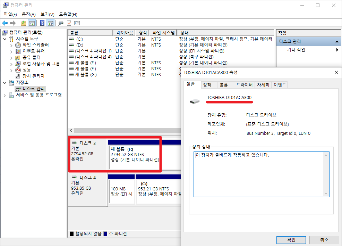Click the 확인 button
342x246 pixels.
pos(291,240)
